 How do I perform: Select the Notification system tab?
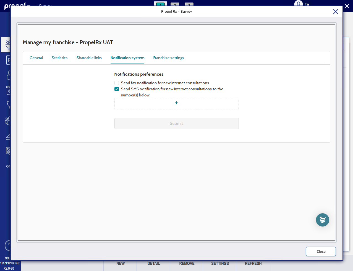pos(127,58)
